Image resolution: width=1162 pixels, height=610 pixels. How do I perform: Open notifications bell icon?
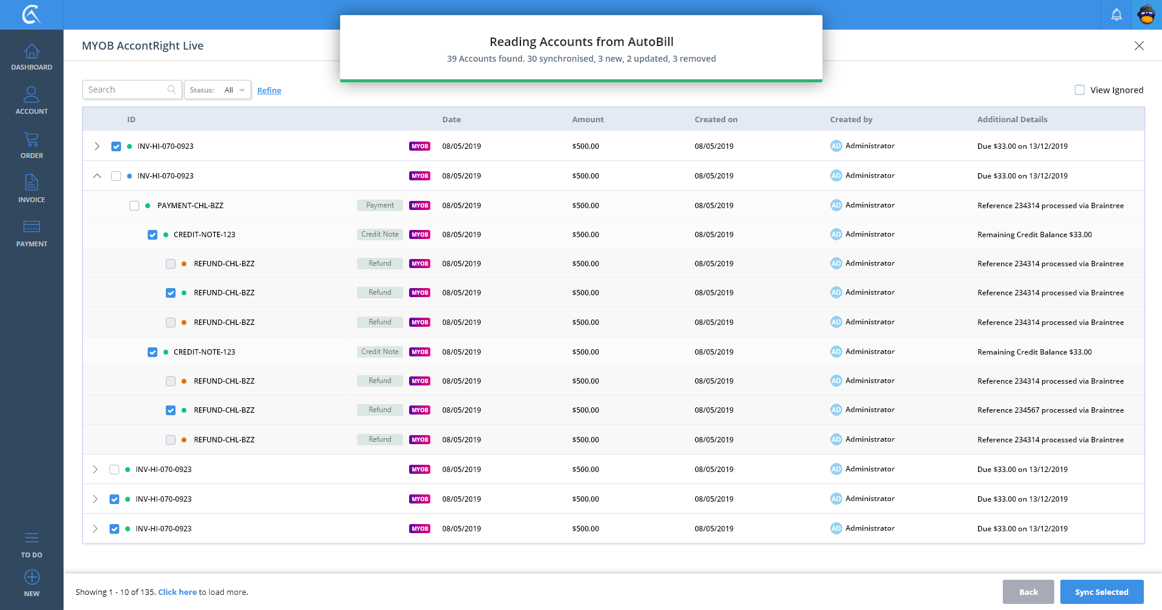(1117, 15)
